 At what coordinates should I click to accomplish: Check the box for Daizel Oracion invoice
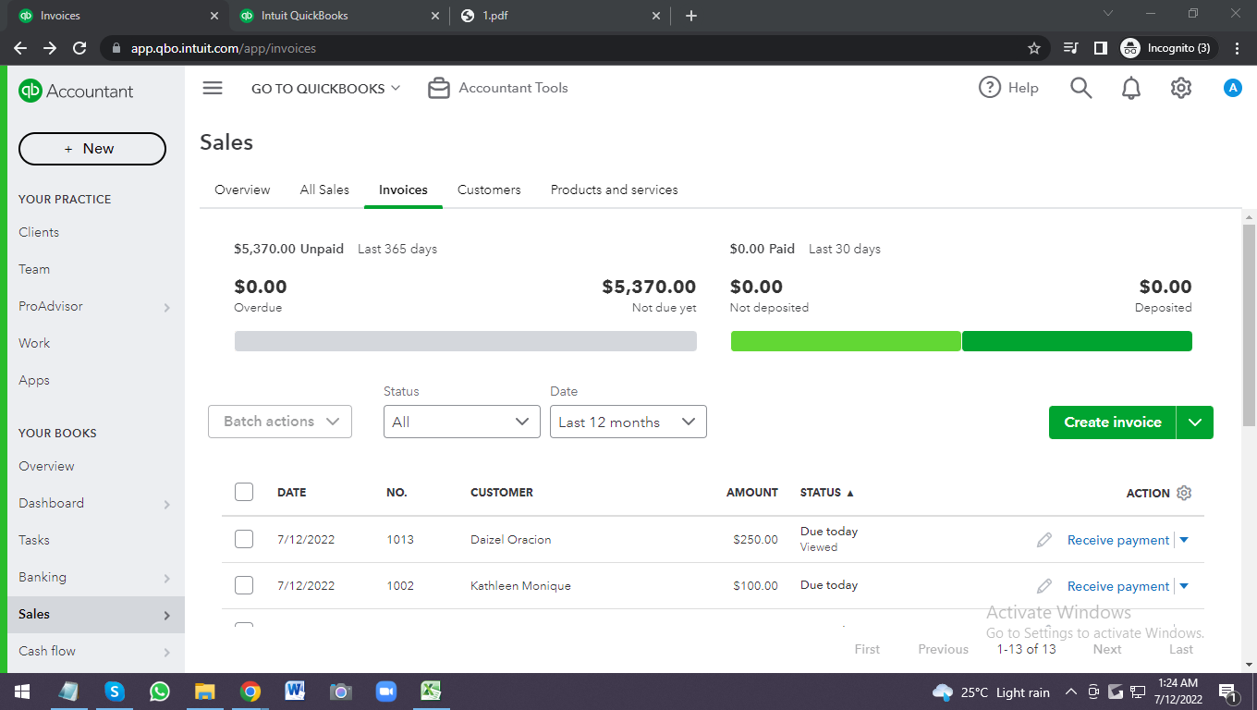pyautogui.click(x=244, y=539)
